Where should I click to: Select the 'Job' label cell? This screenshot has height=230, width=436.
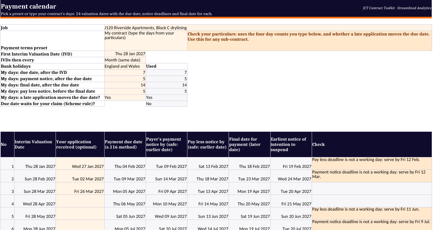52,28
